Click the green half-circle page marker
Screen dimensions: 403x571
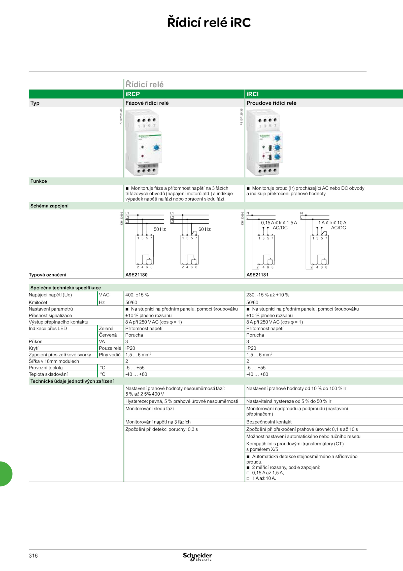(6, 474)
